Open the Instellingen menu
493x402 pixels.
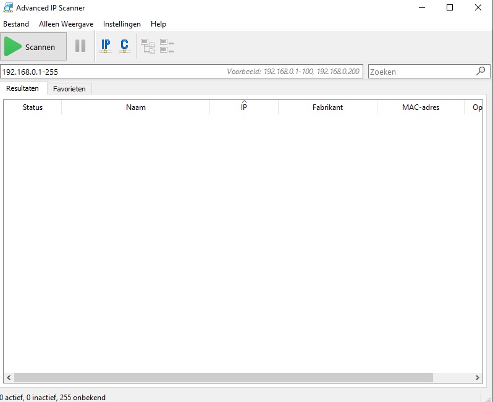click(122, 24)
